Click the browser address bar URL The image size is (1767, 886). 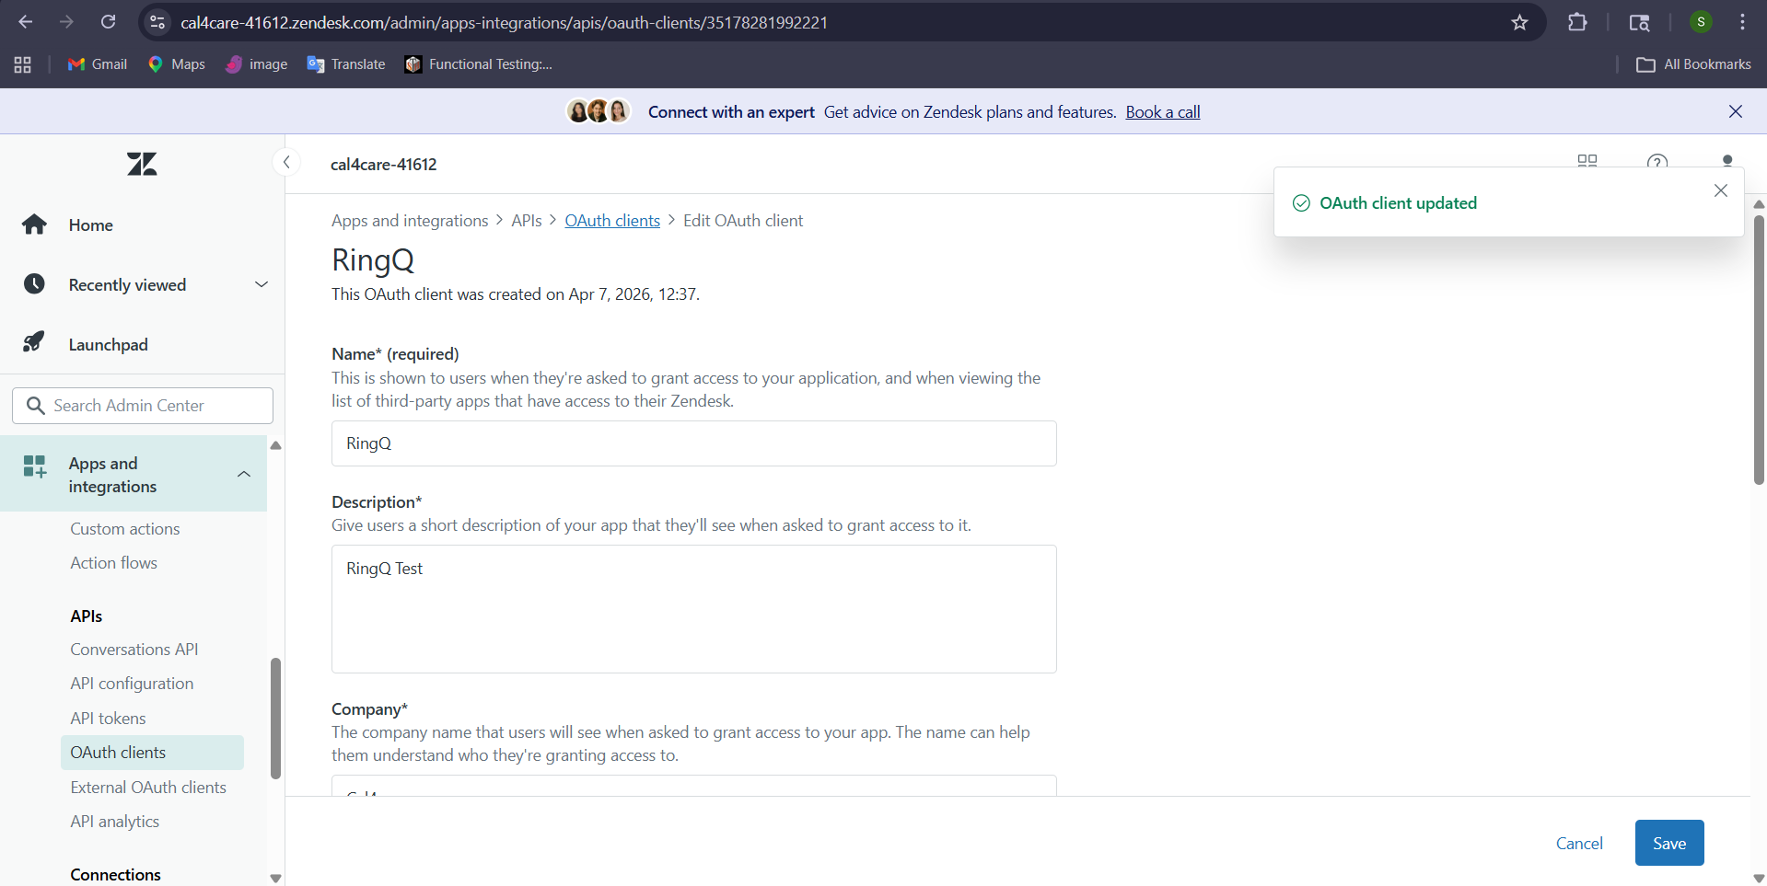coord(504,22)
